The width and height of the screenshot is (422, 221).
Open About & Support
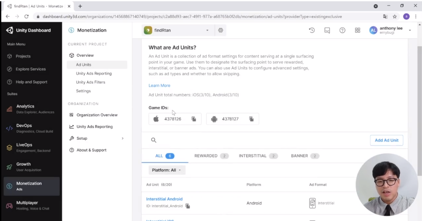91,150
